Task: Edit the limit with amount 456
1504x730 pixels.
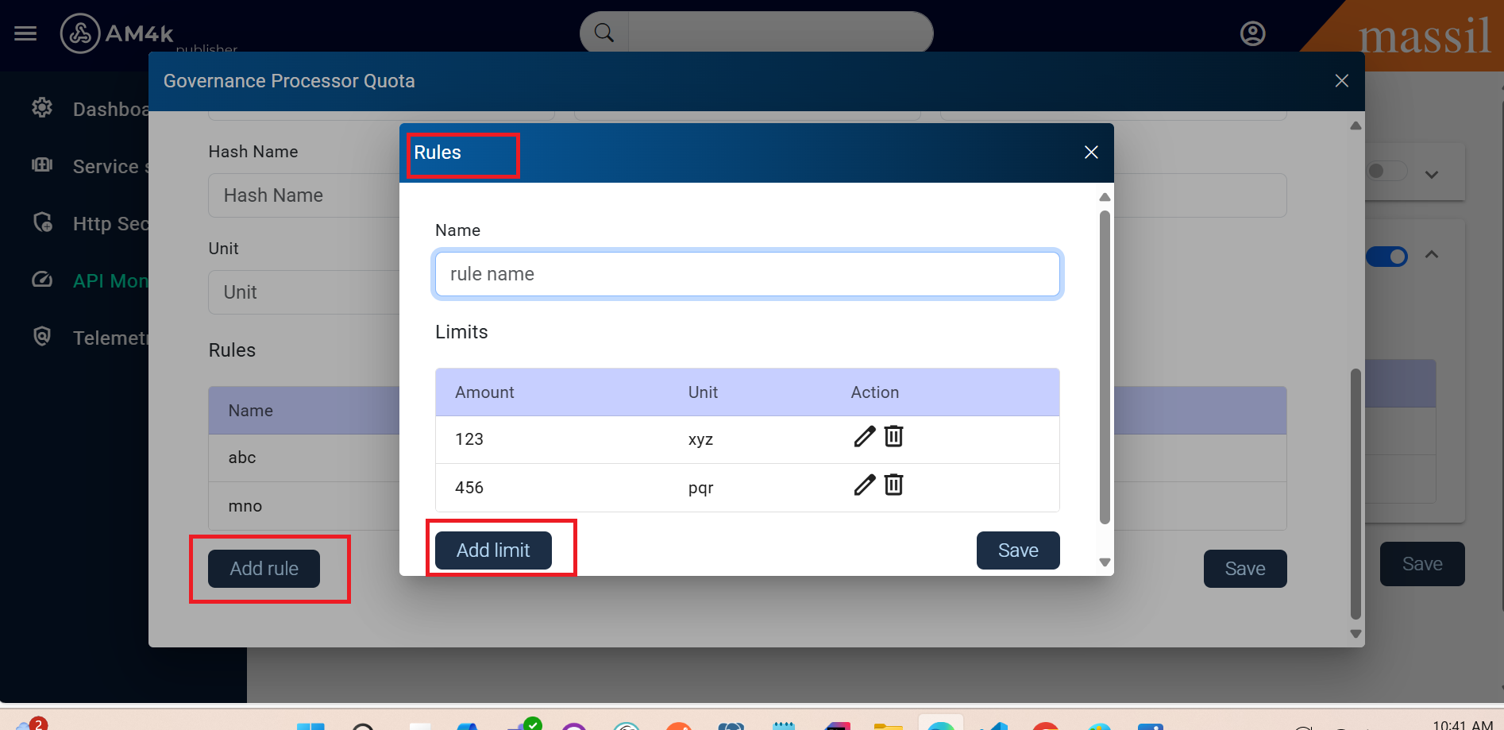Action: tap(864, 485)
